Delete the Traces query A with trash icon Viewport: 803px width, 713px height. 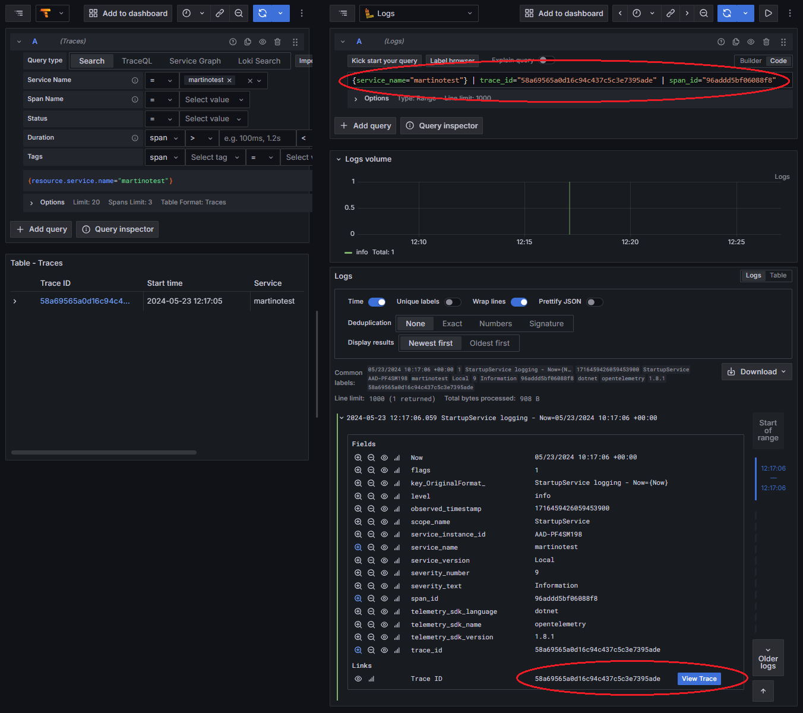pyautogui.click(x=277, y=42)
